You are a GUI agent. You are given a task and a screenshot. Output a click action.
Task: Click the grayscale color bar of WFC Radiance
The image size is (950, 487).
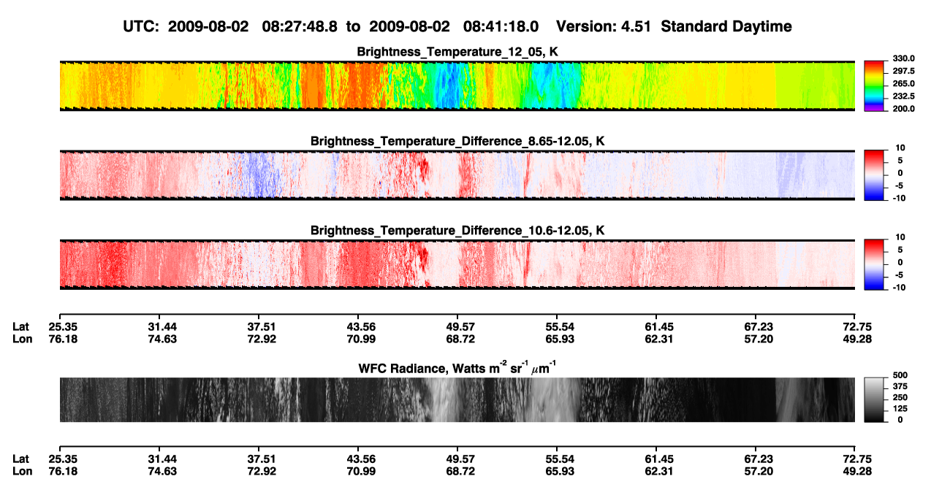point(874,400)
